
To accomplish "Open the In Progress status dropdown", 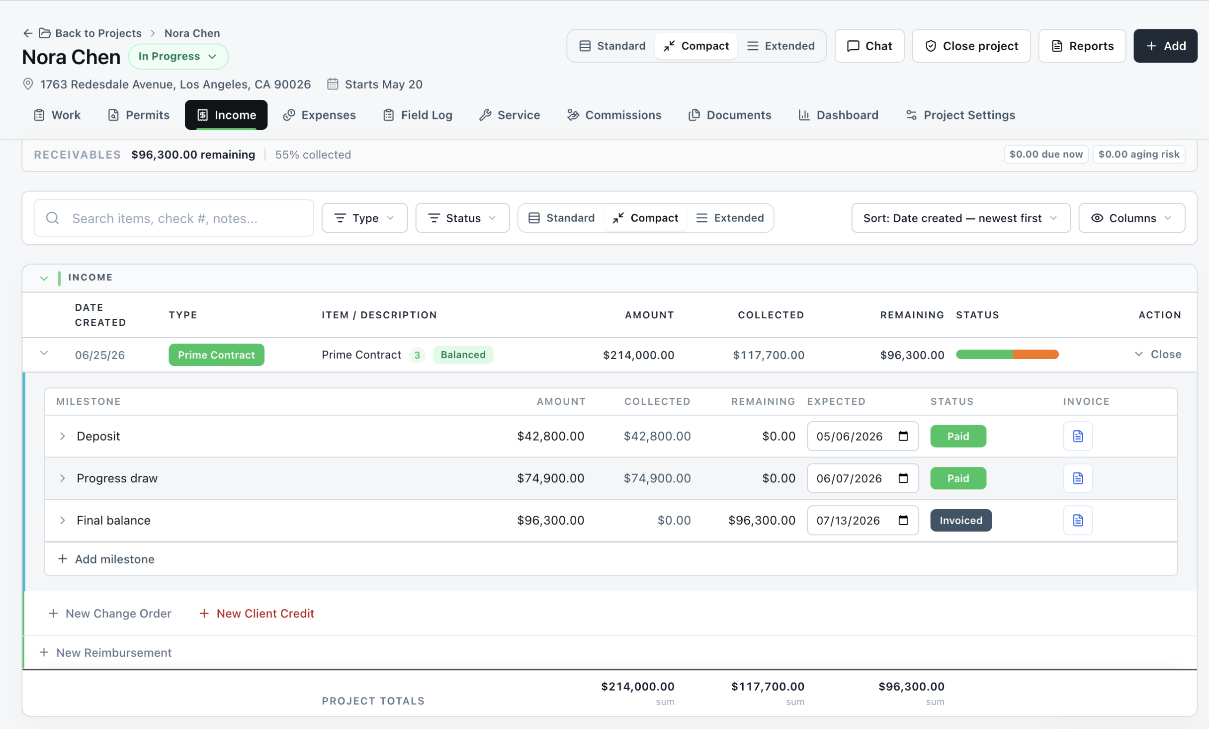I will click(178, 56).
